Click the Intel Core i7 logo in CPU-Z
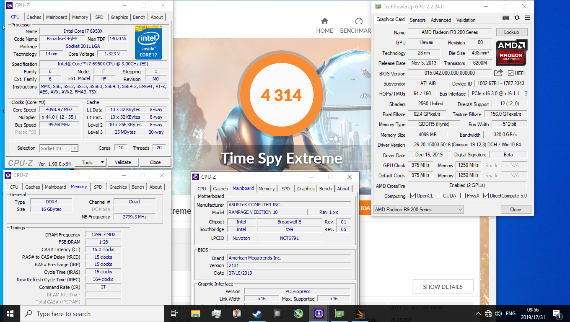 [148, 43]
